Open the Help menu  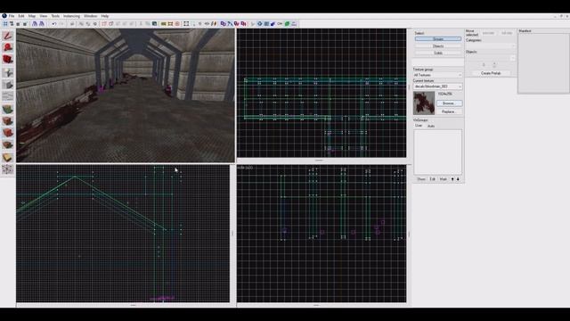(105, 16)
